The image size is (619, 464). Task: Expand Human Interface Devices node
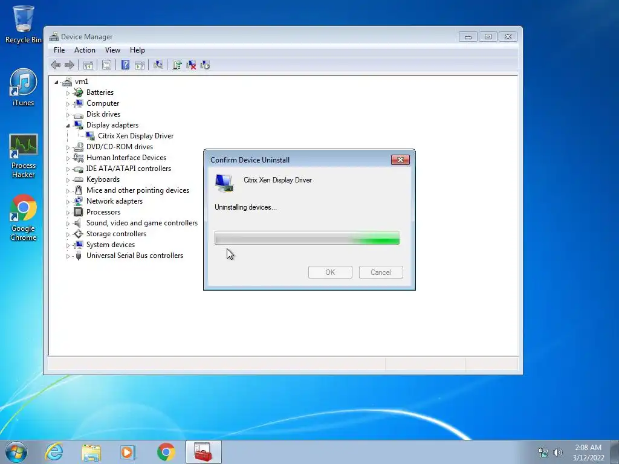68,158
